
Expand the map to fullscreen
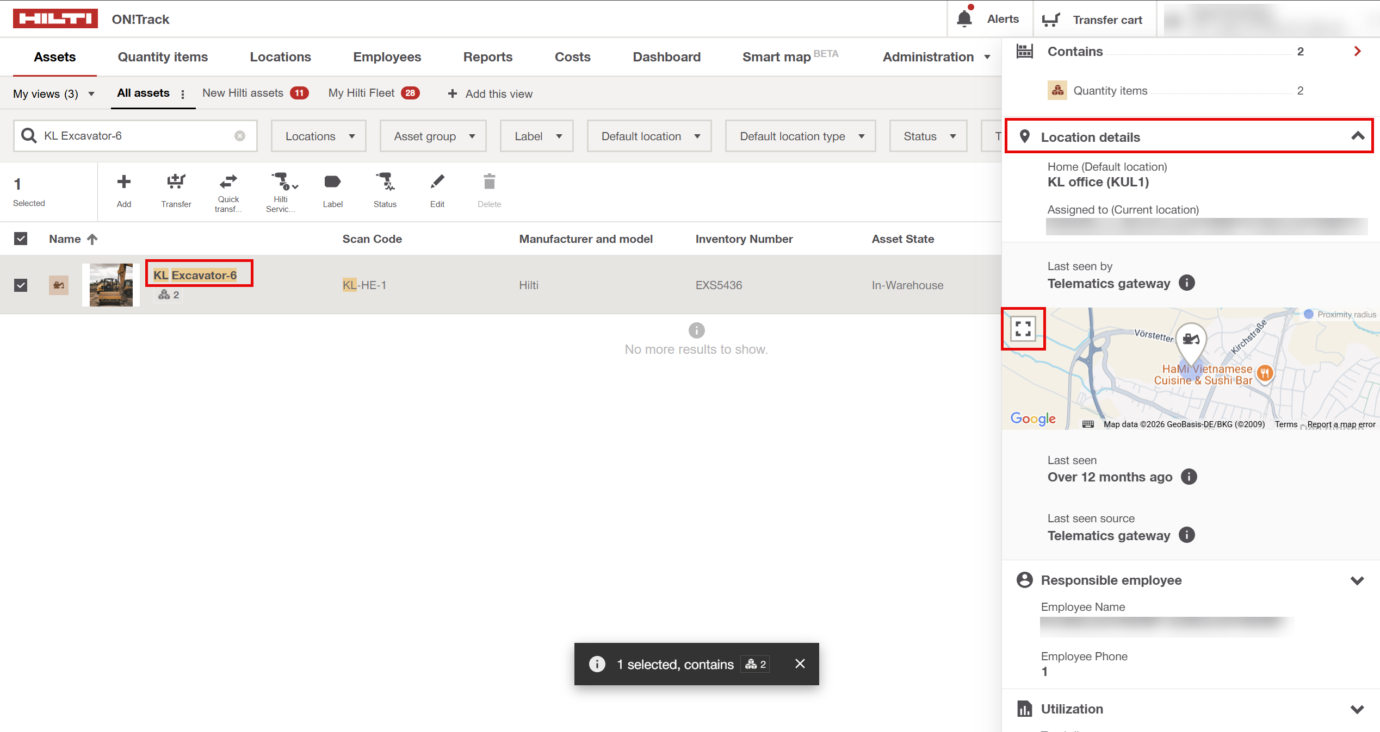1023,329
